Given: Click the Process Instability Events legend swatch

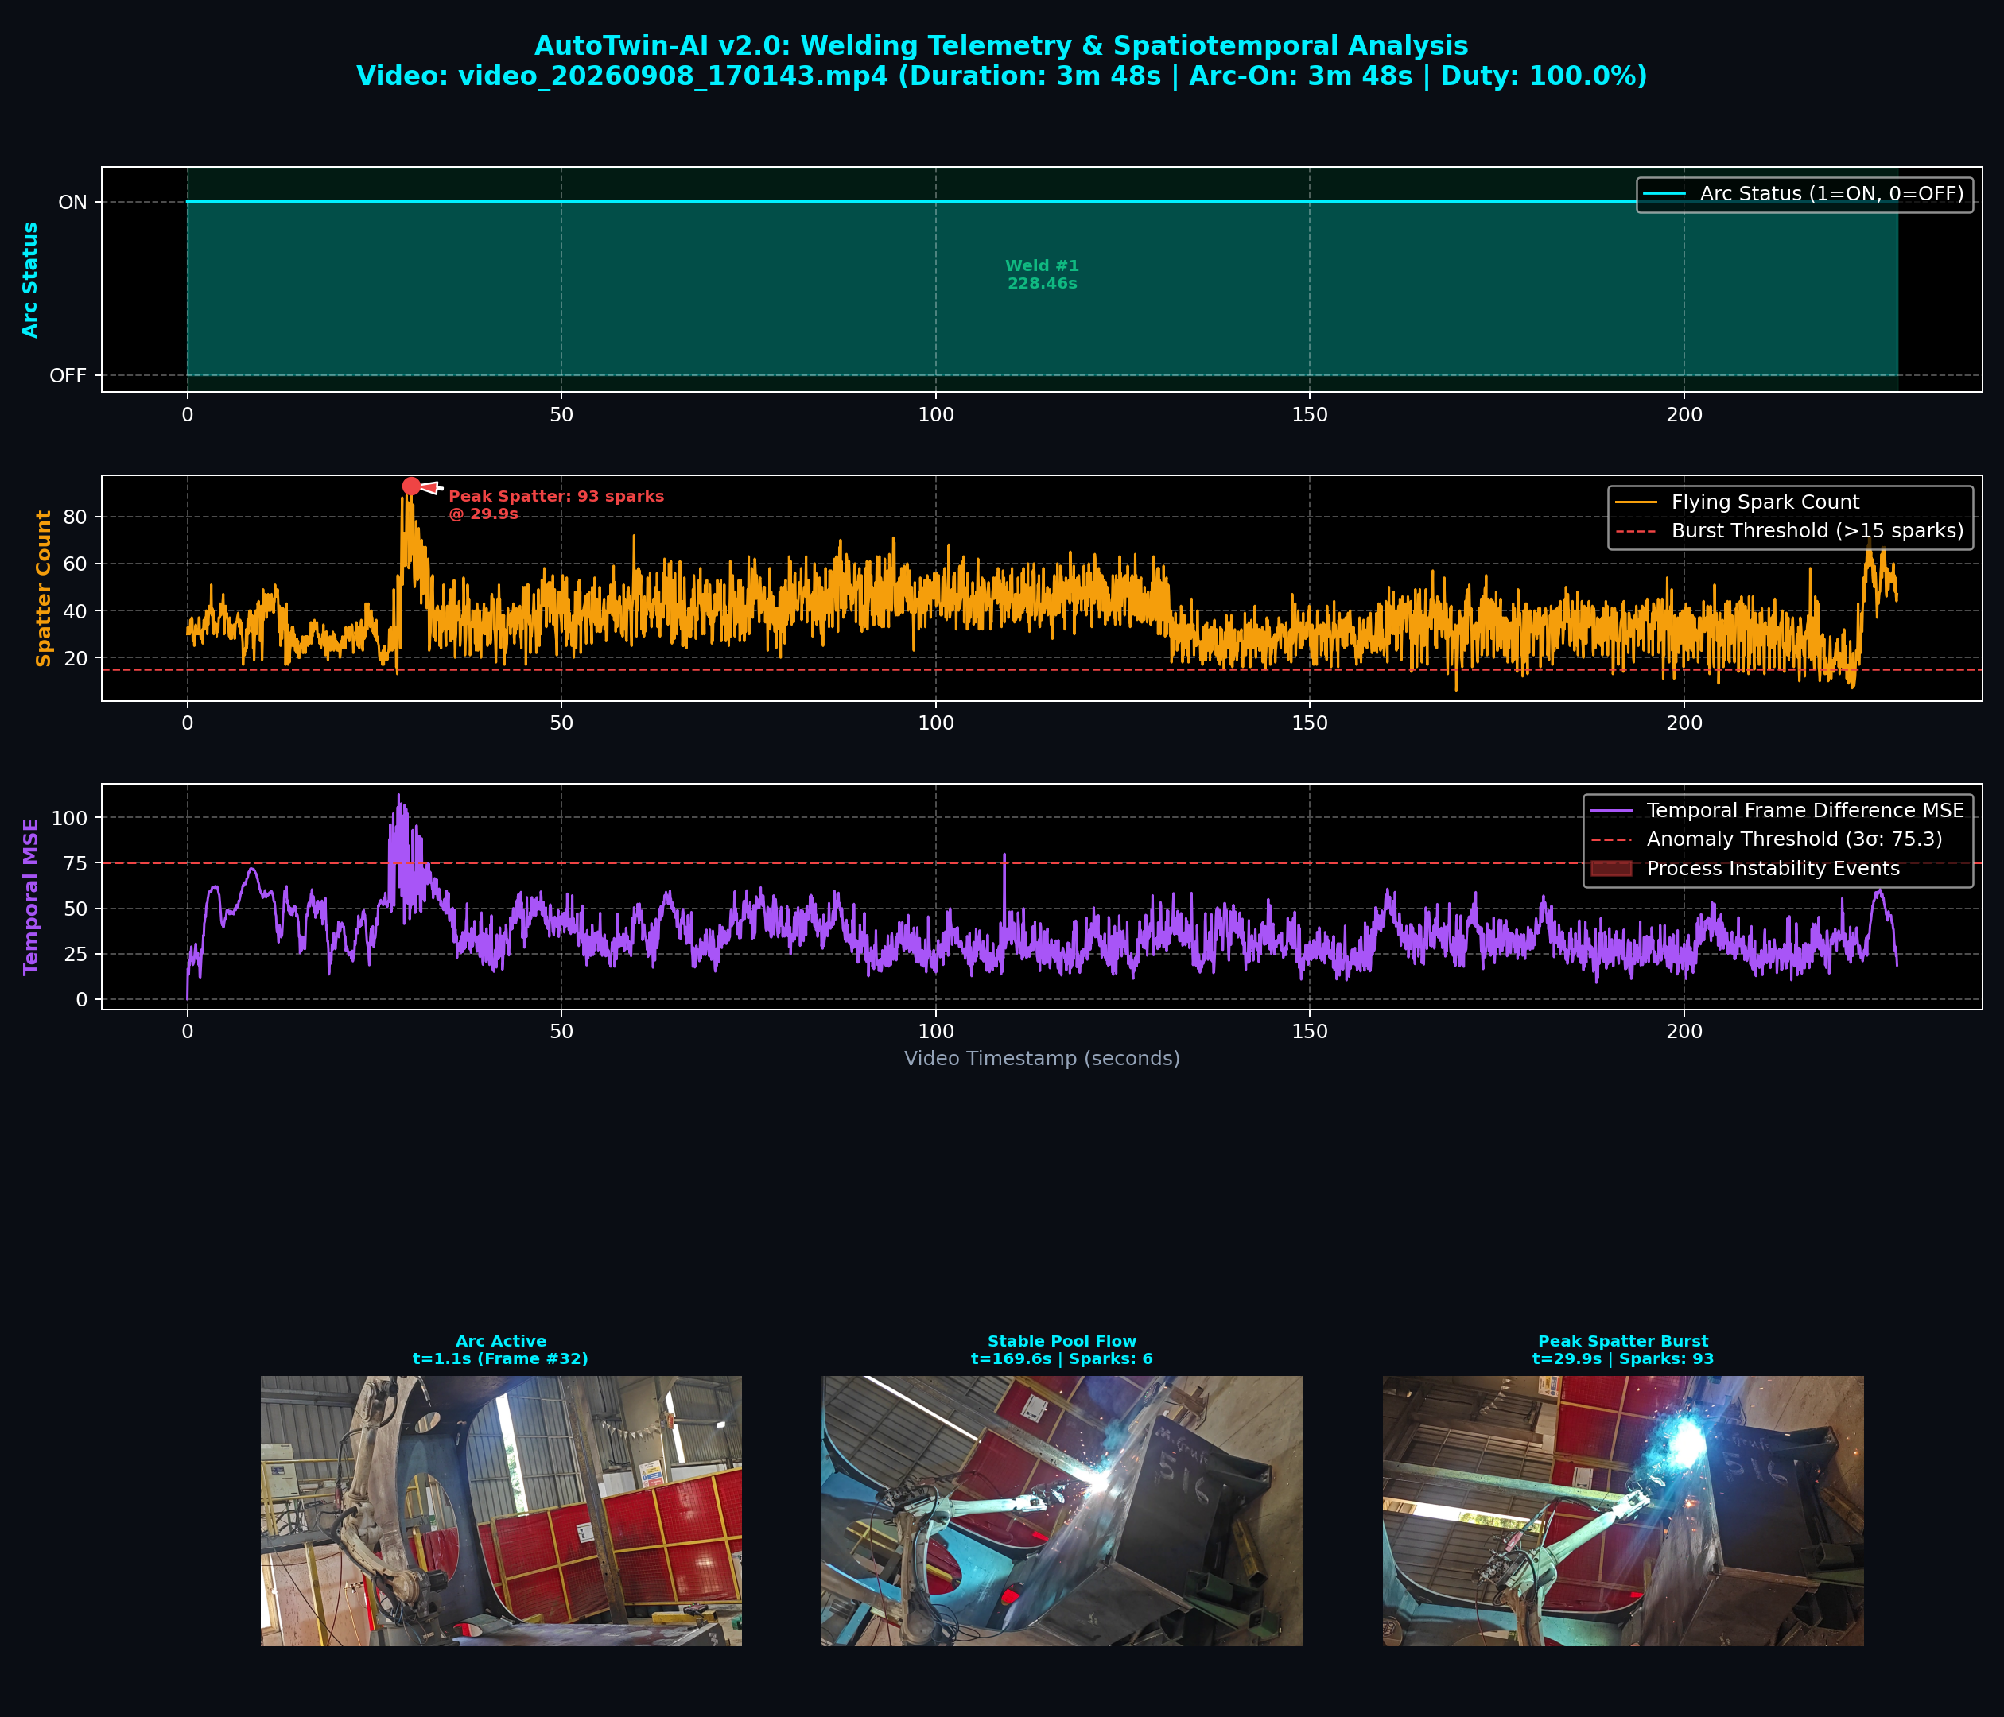Looking at the screenshot, I should [1611, 868].
